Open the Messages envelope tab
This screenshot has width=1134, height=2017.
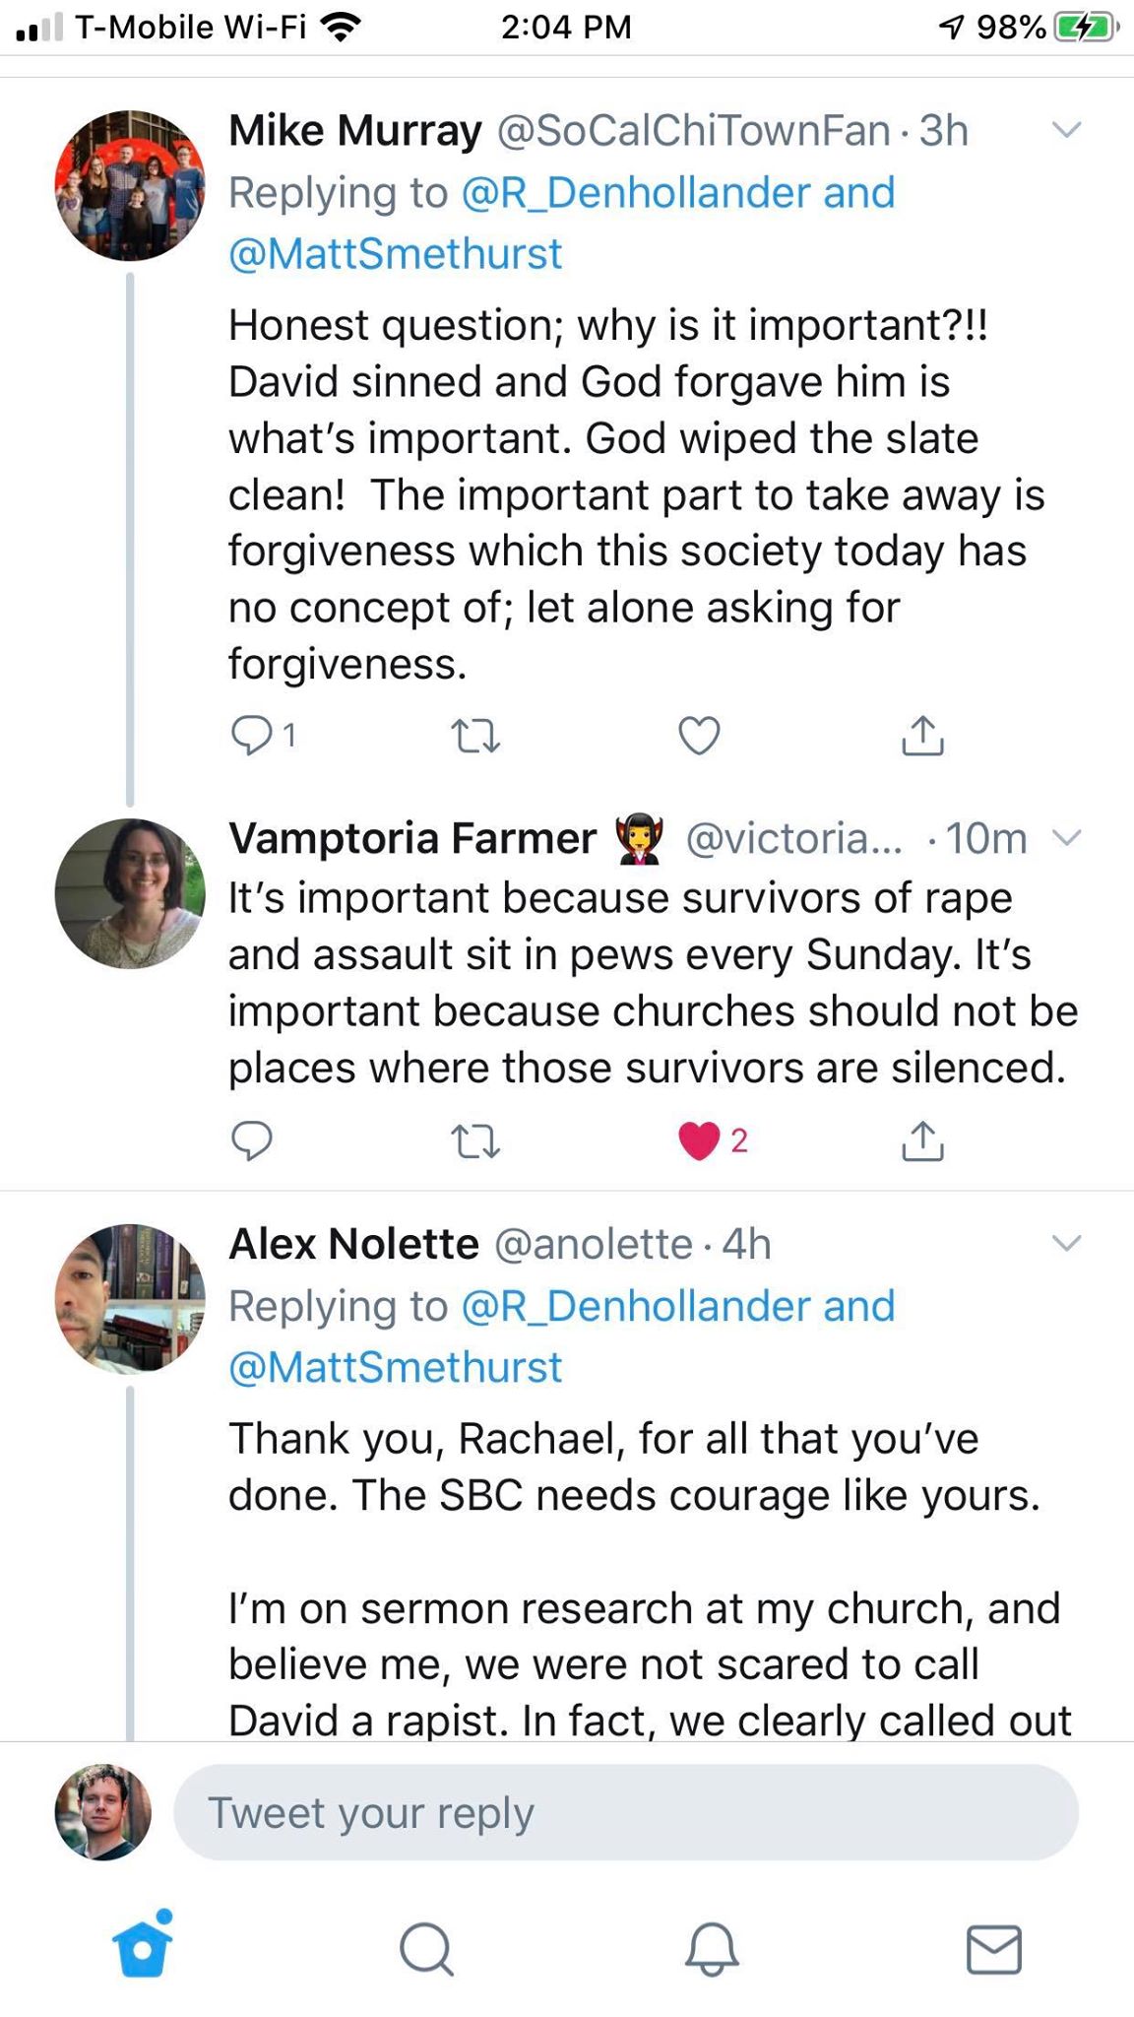click(994, 1948)
